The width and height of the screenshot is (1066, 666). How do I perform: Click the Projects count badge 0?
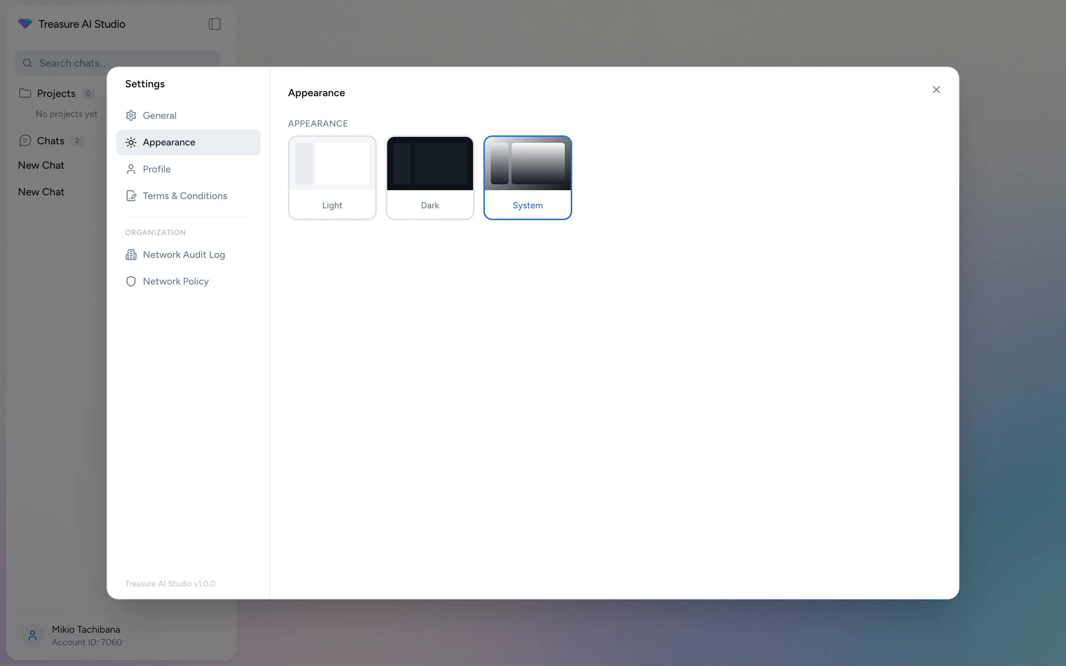pyautogui.click(x=88, y=93)
